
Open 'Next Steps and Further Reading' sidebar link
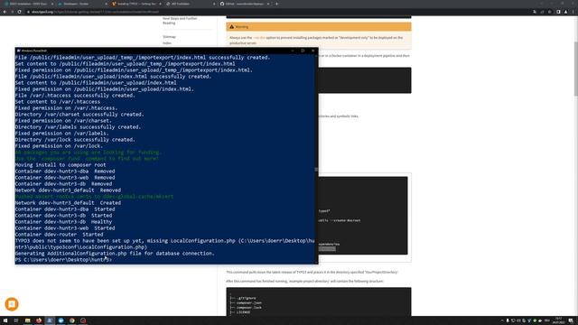tap(180, 21)
